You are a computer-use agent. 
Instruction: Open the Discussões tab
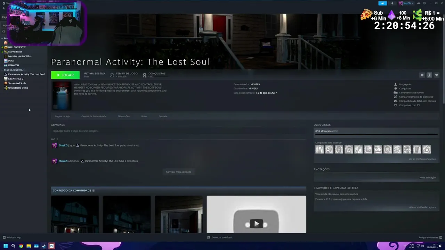[124, 116]
